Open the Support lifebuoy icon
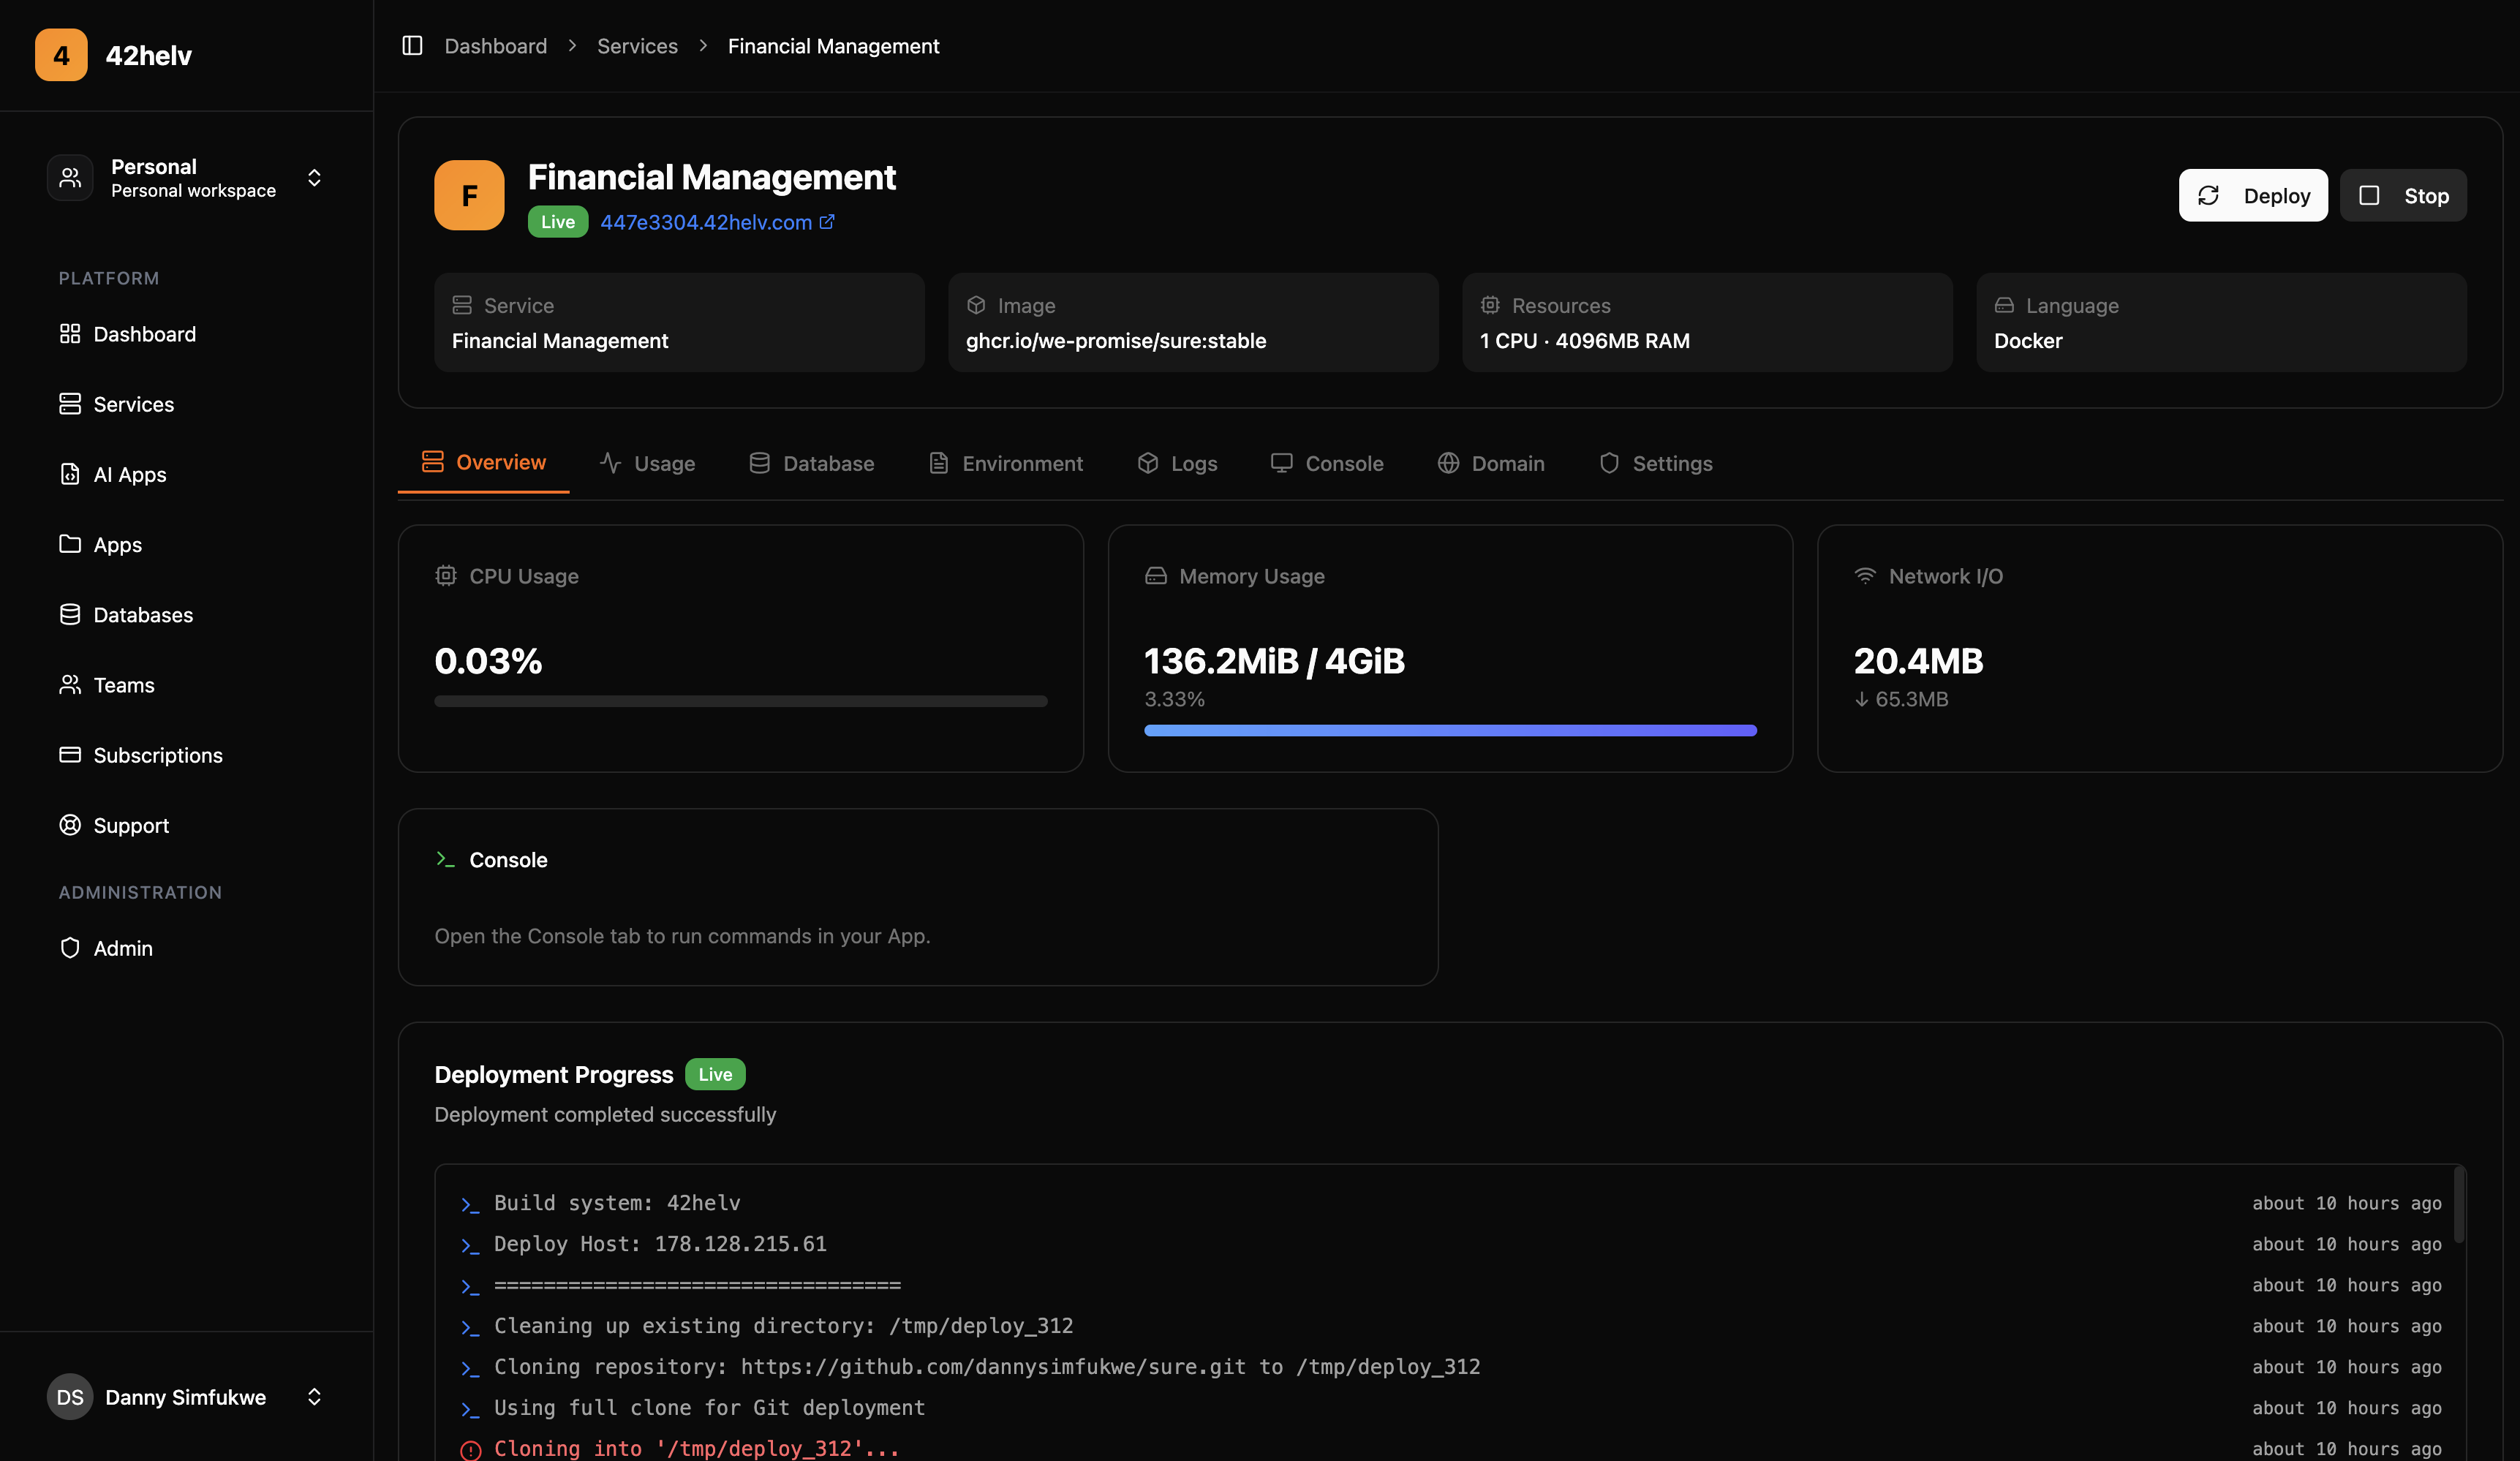The width and height of the screenshot is (2520, 1461). (70, 825)
